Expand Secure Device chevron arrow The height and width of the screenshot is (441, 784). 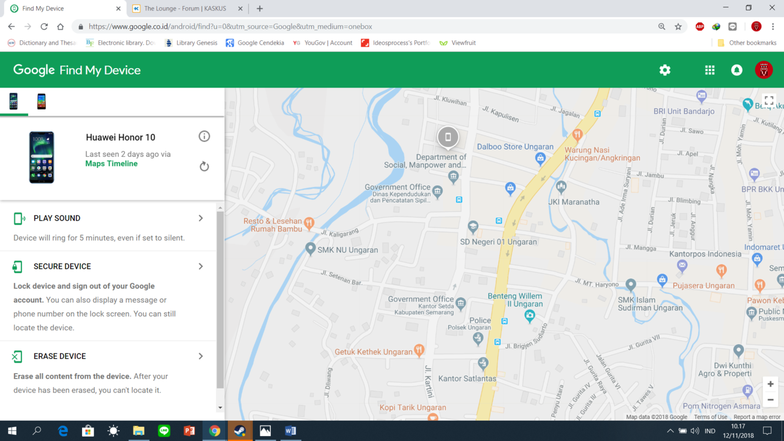(200, 266)
